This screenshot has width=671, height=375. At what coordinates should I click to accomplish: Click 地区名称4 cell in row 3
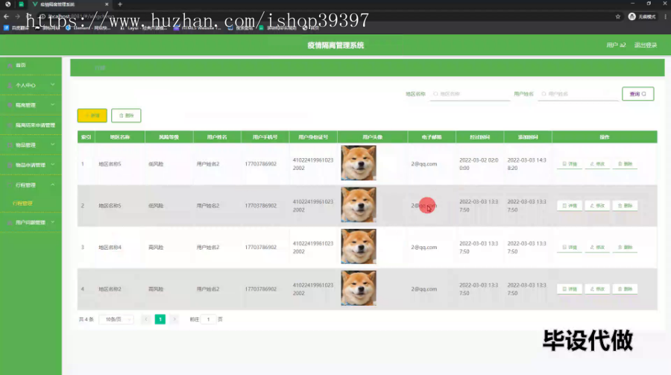(x=110, y=248)
